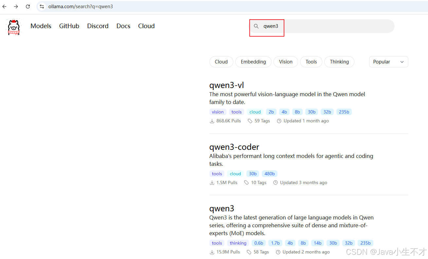
Task: Click the magnifier icon in search box
Action: [x=257, y=26]
